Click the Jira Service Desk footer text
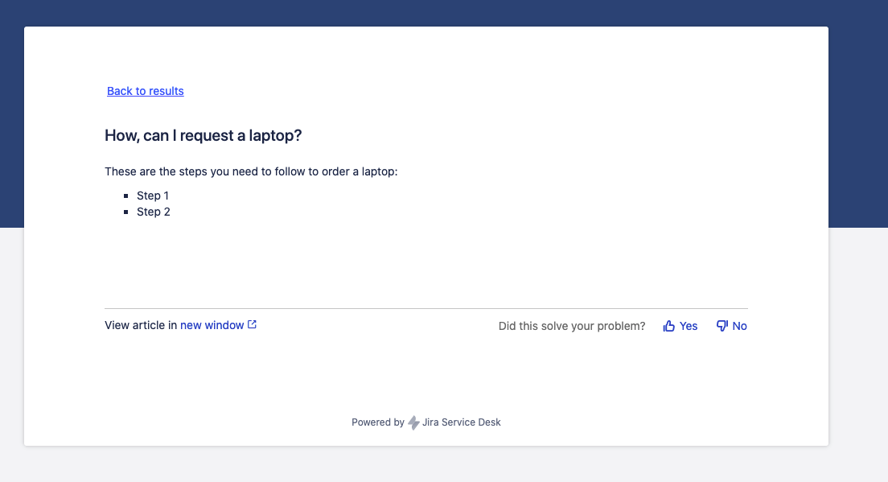Viewport: 888px width, 482px height. pyautogui.click(x=462, y=422)
